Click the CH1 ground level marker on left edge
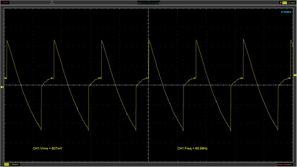The height and width of the screenshot is (167, 297). pos(2,87)
